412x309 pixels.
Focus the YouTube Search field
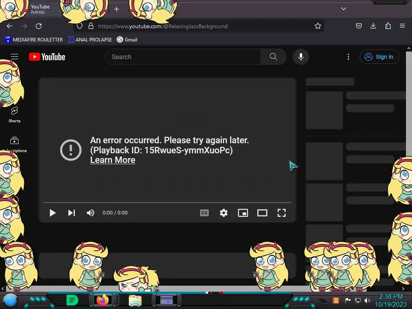click(183, 57)
